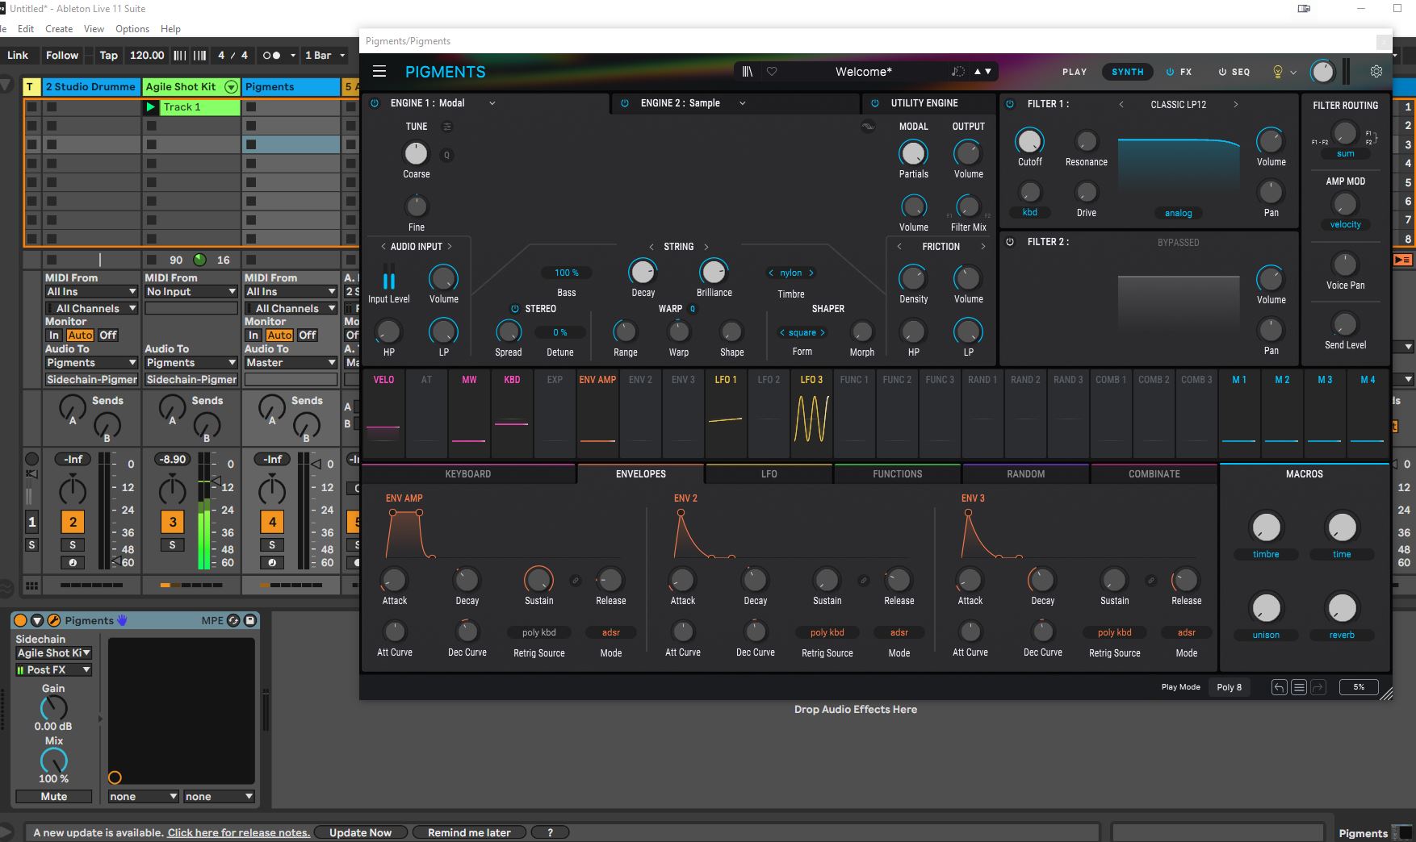Toggle Utility Engine power button

point(875,103)
